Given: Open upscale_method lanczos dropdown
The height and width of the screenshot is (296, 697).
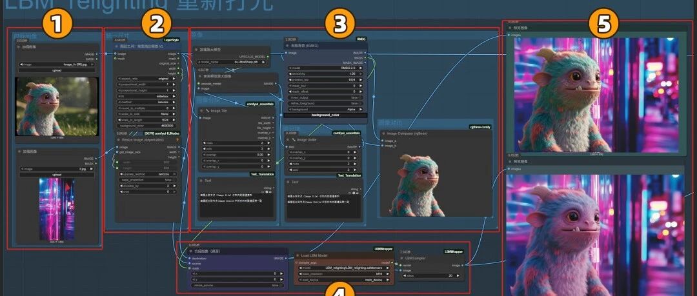Looking at the screenshot, I should point(146,174).
